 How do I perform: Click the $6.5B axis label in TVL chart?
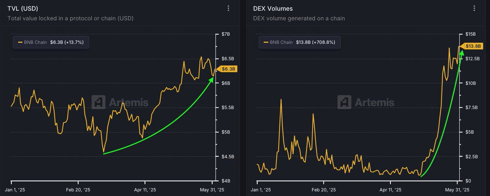coord(228,59)
